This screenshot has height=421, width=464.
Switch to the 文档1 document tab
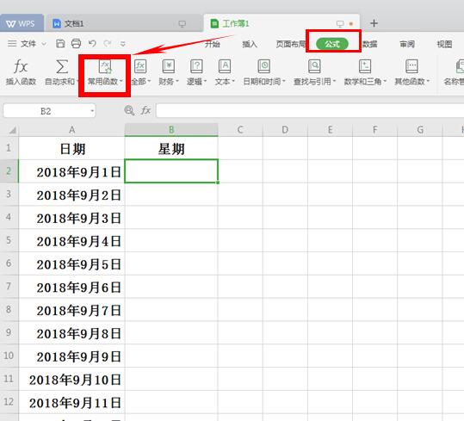pyautogui.click(x=124, y=23)
